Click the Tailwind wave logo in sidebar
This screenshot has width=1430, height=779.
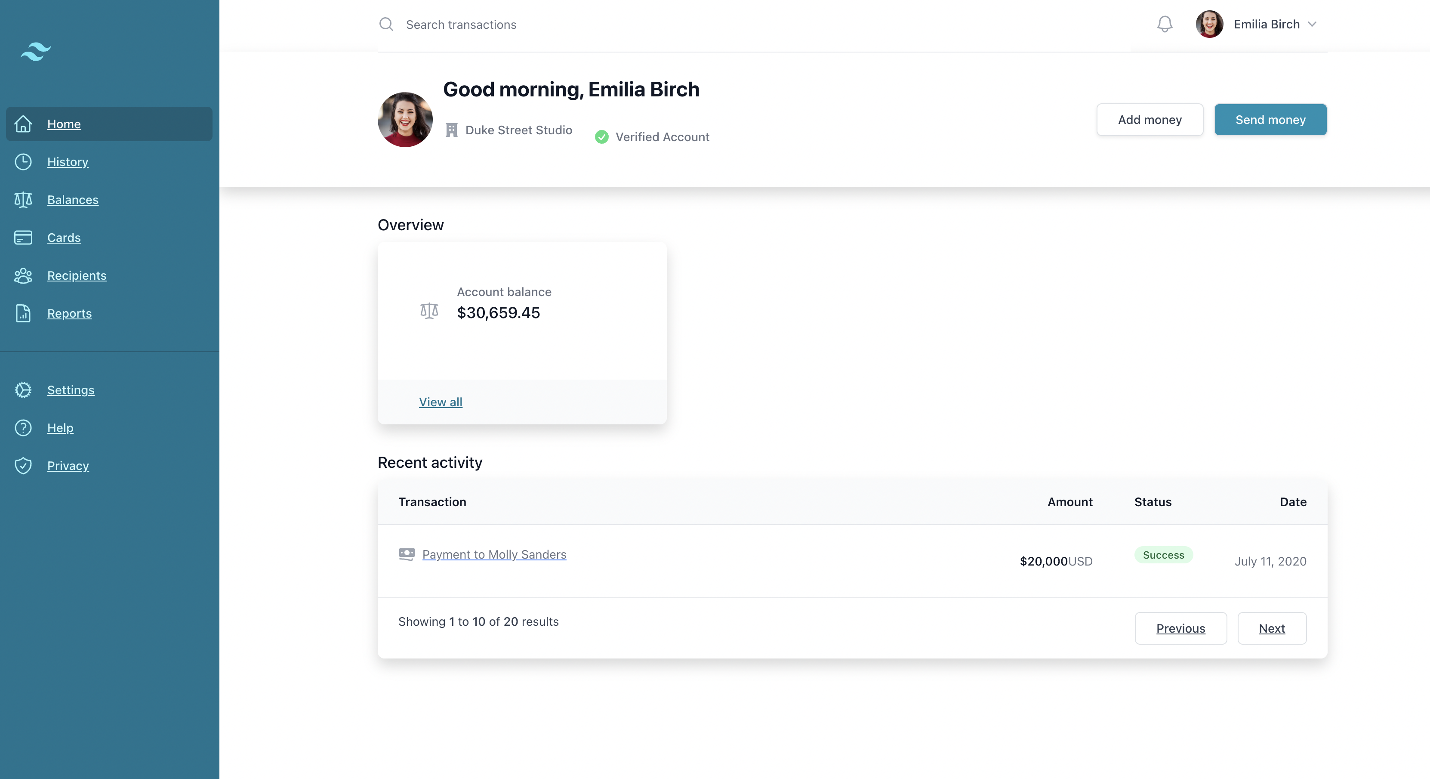36,51
